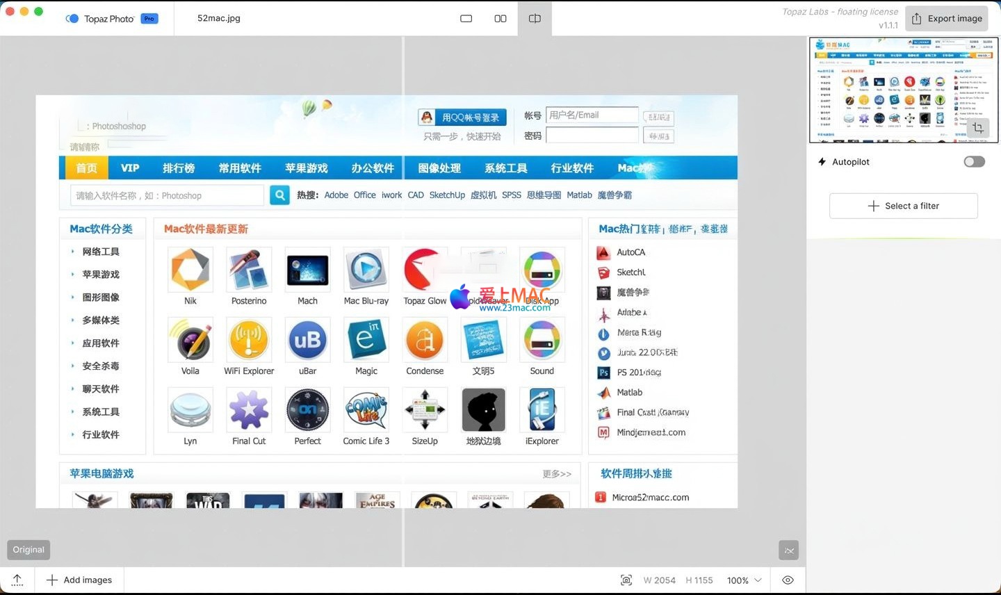Click Add images at the bottom
Image resolution: width=1001 pixels, height=595 pixels.
pyautogui.click(x=79, y=580)
